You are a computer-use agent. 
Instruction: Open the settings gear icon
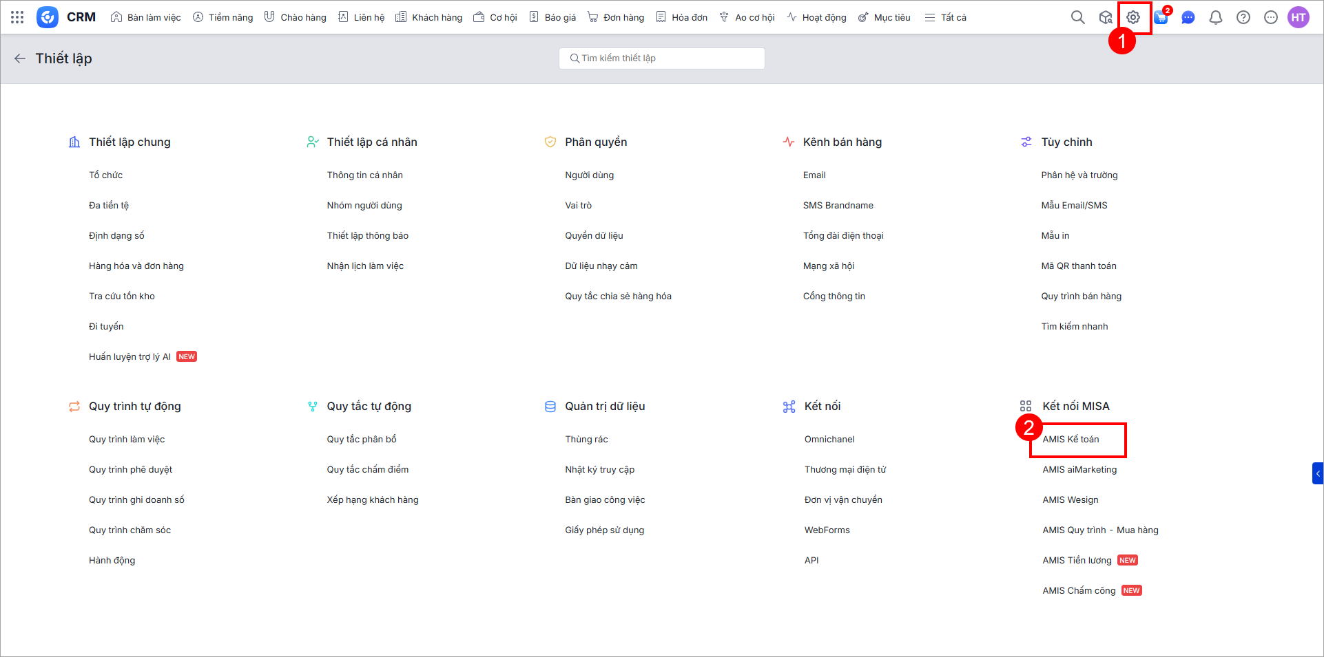(x=1133, y=17)
